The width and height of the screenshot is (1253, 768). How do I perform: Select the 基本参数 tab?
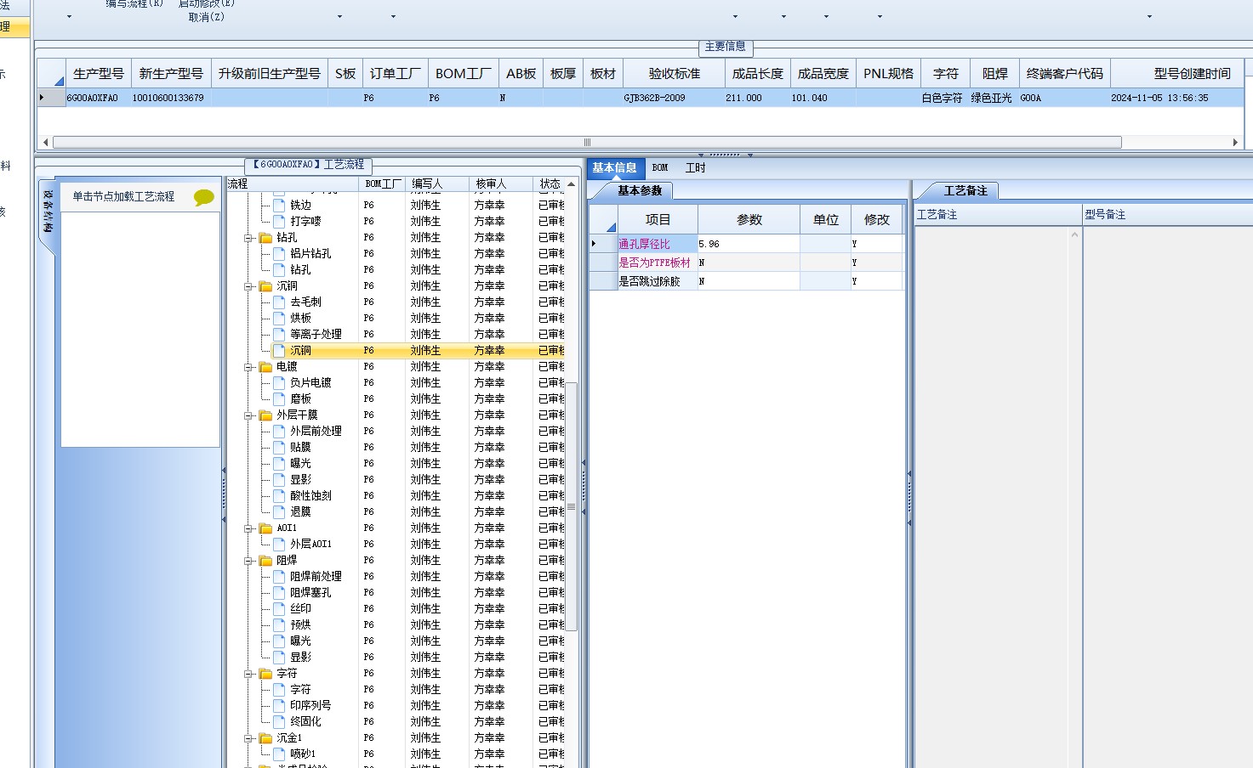click(x=640, y=190)
